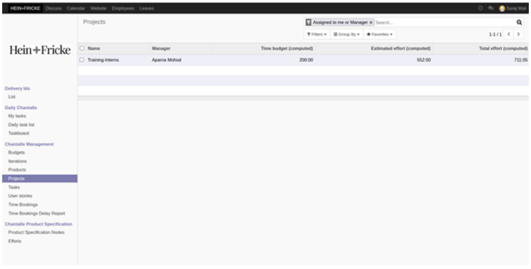Viewport: 531px width, 269px height.
Task: Open the Filters dropdown
Action: click(316, 34)
